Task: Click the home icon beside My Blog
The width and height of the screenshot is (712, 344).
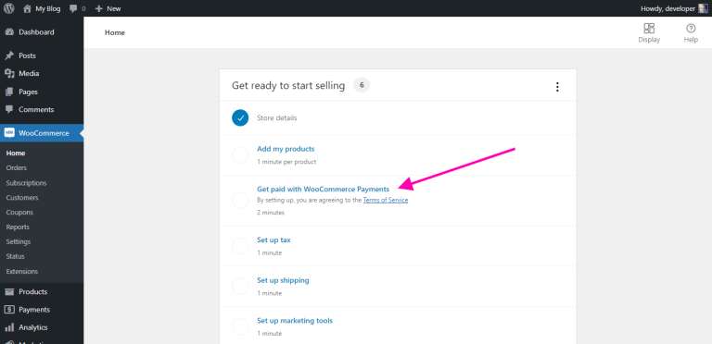Action: tap(27, 8)
